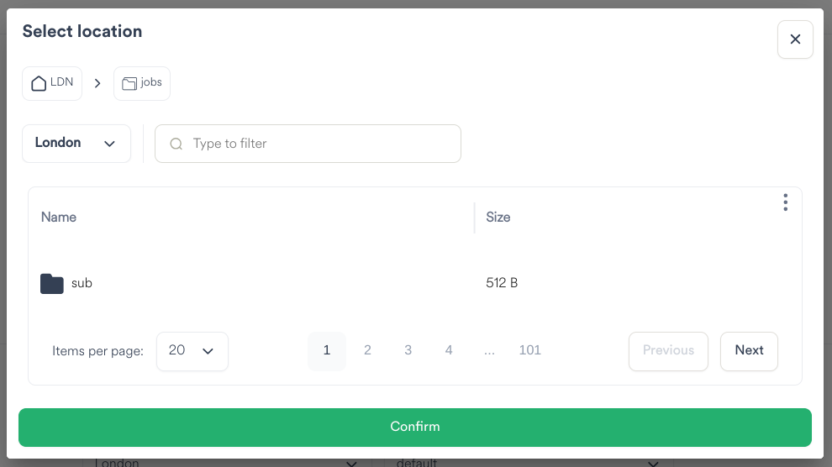Expand the items per page selector

[x=192, y=351]
